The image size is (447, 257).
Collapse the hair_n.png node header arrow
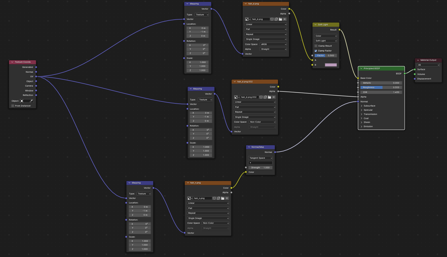(188, 183)
